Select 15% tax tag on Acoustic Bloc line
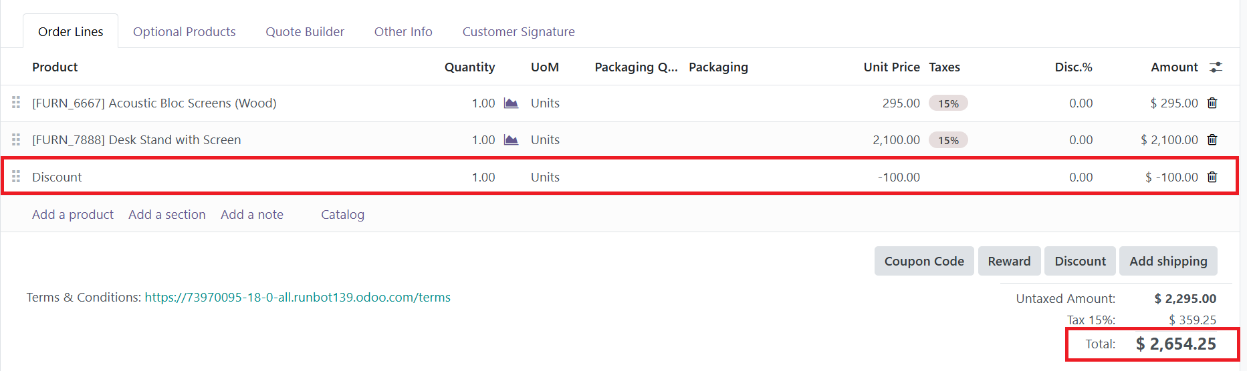1247x371 pixels. (x=948, y=103)
